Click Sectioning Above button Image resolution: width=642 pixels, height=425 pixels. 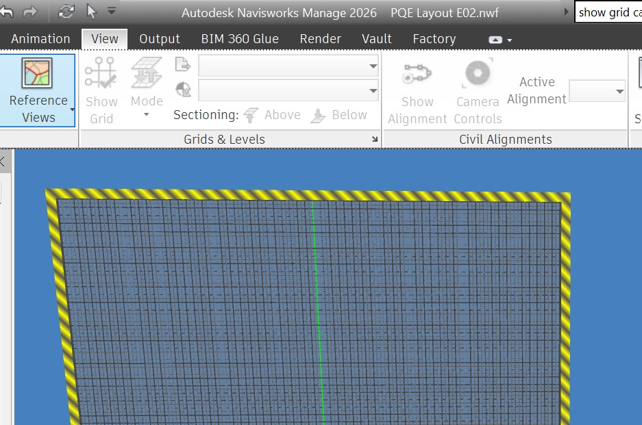(x=272, y=115)
